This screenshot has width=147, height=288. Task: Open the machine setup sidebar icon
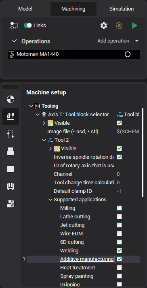click(x=10, y=116)
